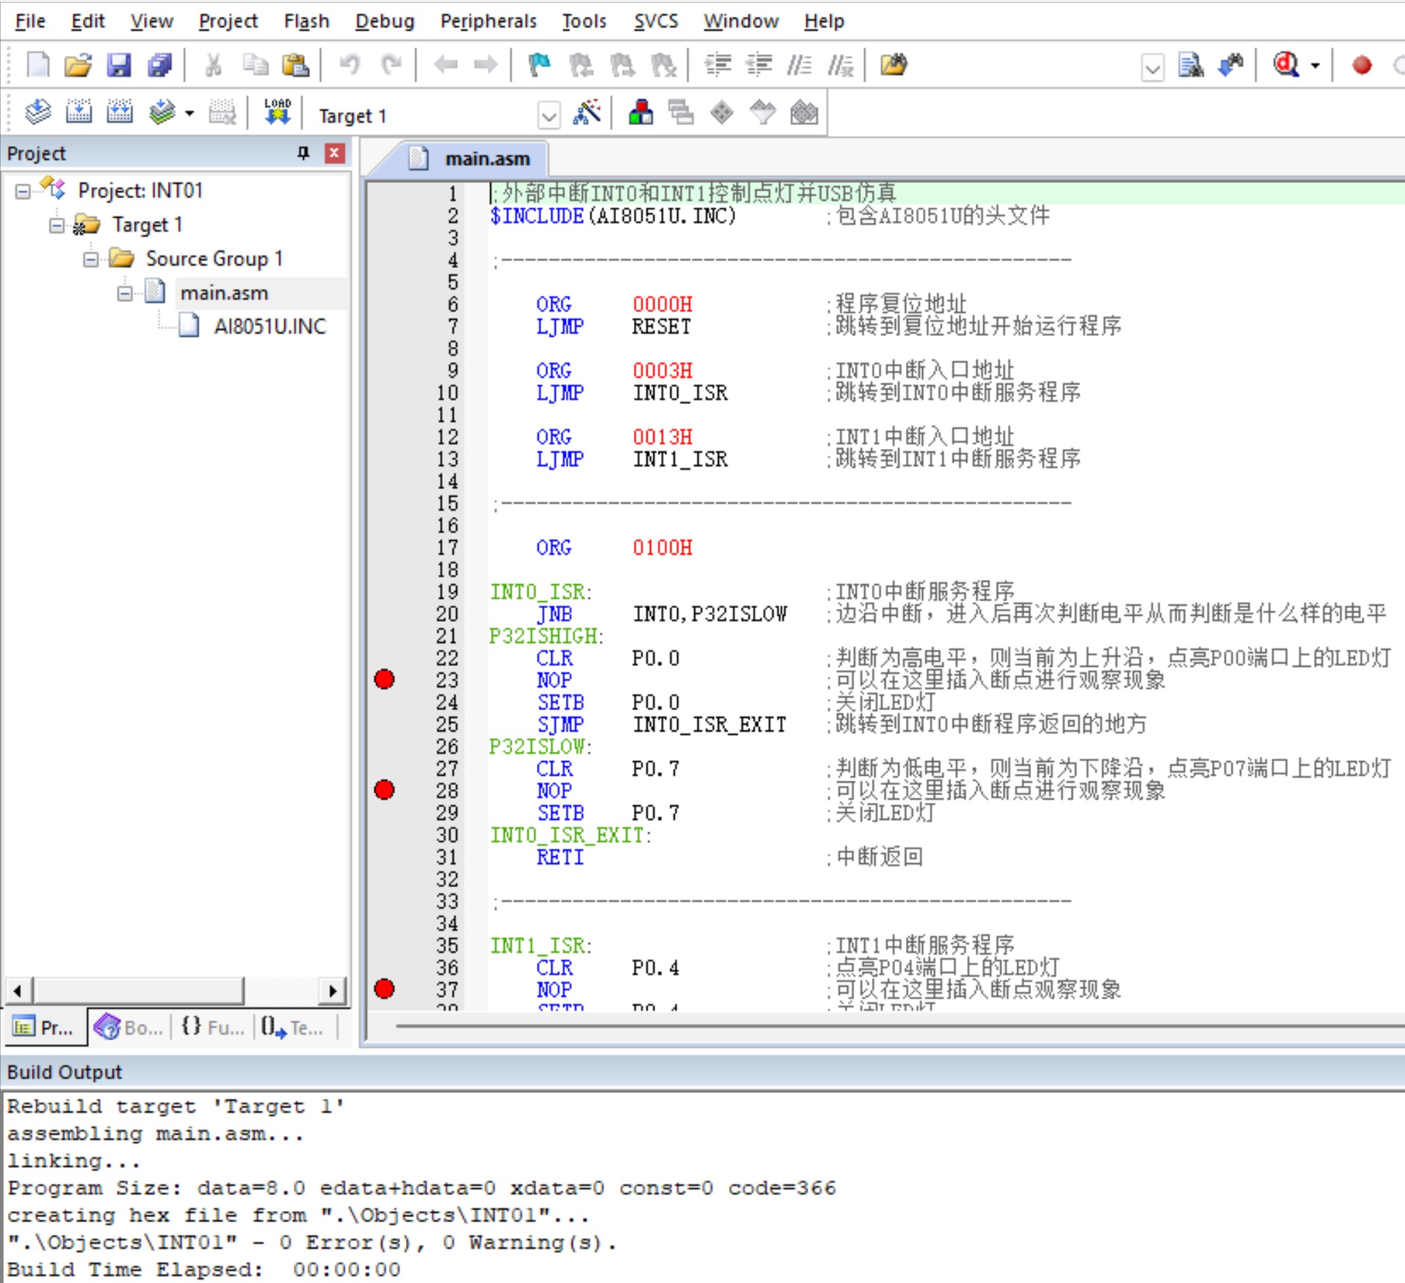
Task: Open a file with the Open icon
Action: [x=78, y=65]
